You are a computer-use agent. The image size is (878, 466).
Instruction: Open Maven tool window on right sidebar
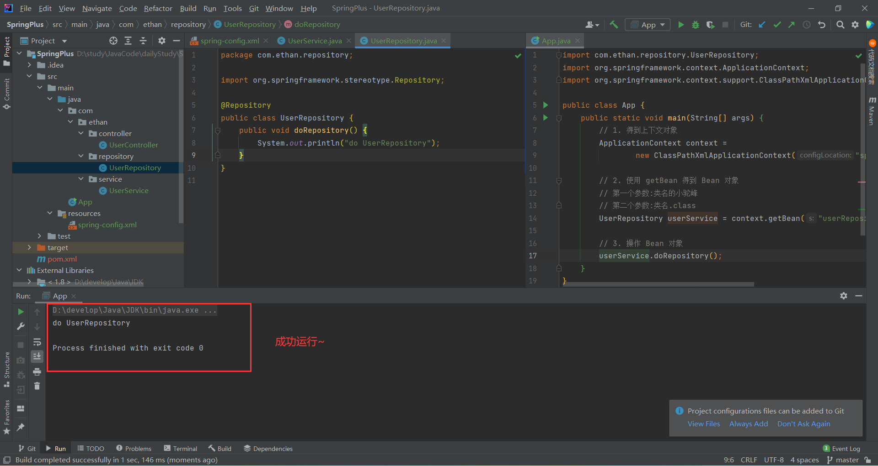click(x=872, y=110)
